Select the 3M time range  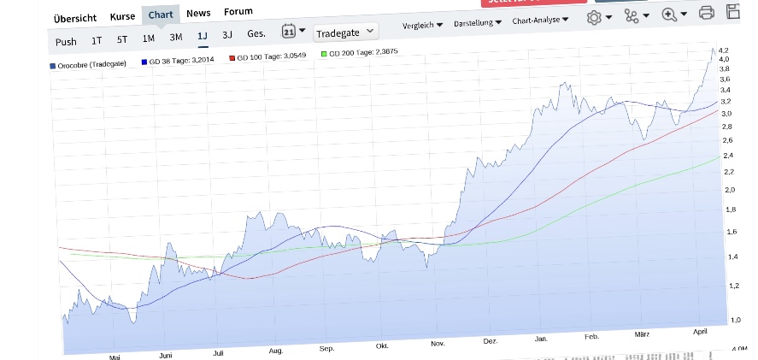point(176,37)
